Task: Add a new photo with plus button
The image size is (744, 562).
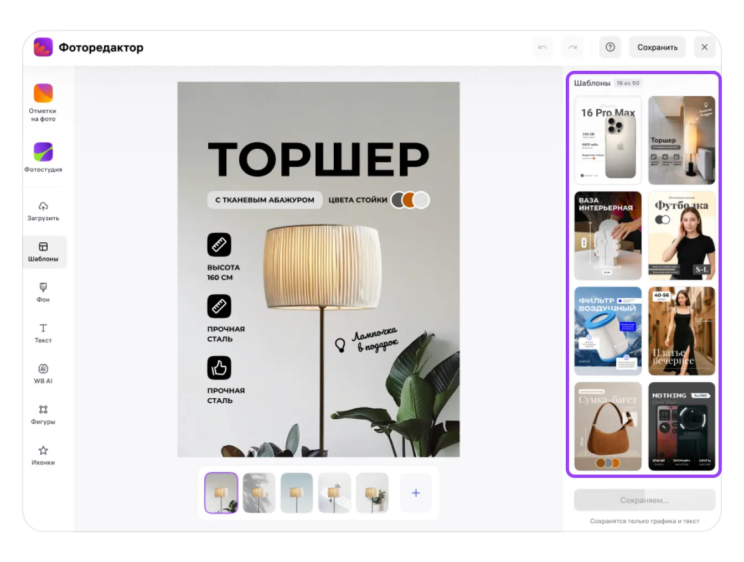Action: tap(416, 493)
